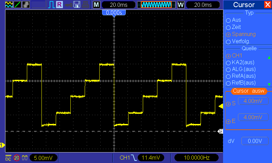Click the gray persistence waveform icon
Image resolution: width=272 pixels, height=163 pixels.
pos(26,4)
